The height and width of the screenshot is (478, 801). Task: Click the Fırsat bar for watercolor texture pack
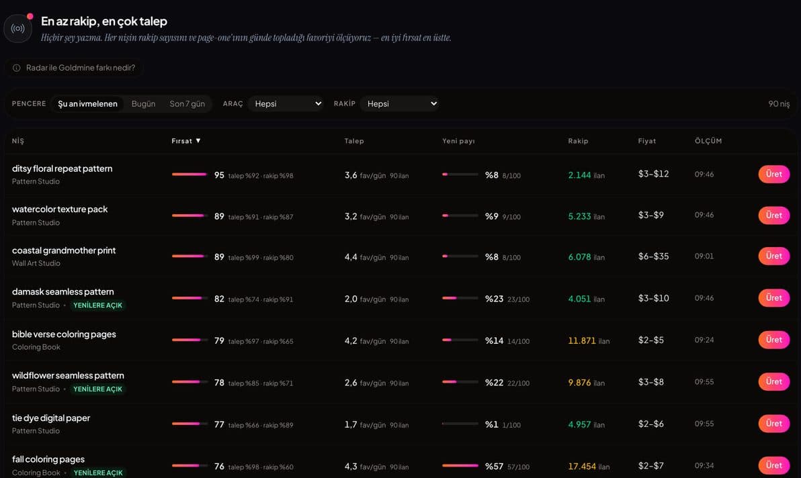pos(189,216)
